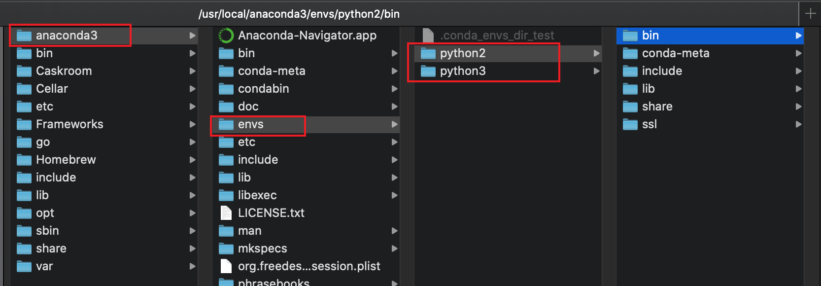The image size is (821, 286).
Task: Open the mkspecs folder
Action: point(306,249)
